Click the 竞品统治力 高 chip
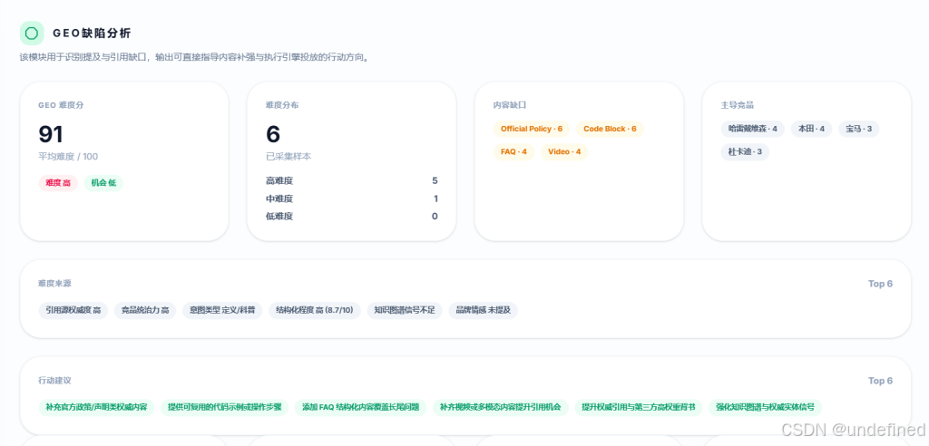Image resolution: width=929 pixels, height=446 pixels. click(x=145, y=310)
